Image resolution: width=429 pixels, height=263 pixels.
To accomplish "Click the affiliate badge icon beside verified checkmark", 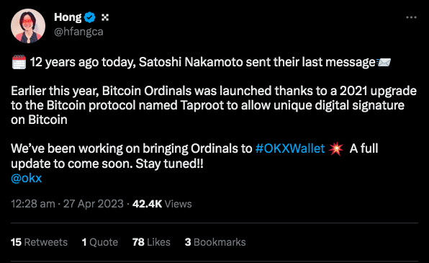I will pyautogui.click(x=105, y=17).
